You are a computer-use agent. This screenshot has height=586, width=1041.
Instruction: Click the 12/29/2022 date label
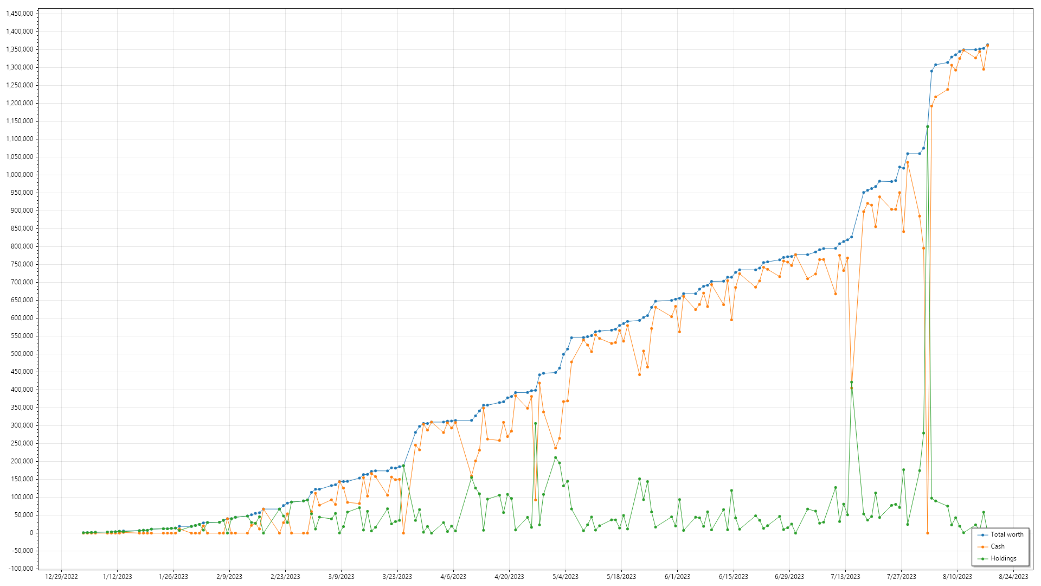pyautogui.click(x=61, y=577)
